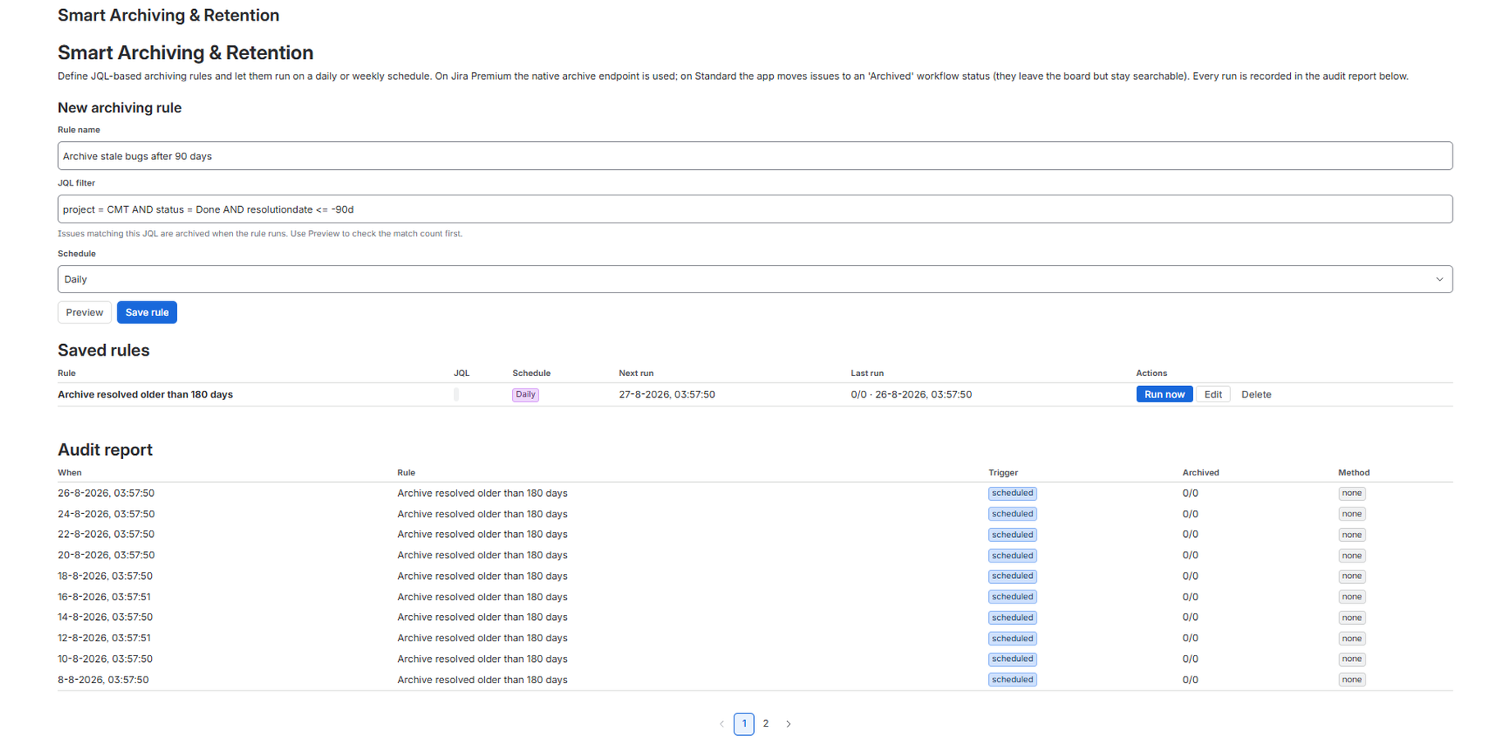Click the Preview button

coord(85,312)
